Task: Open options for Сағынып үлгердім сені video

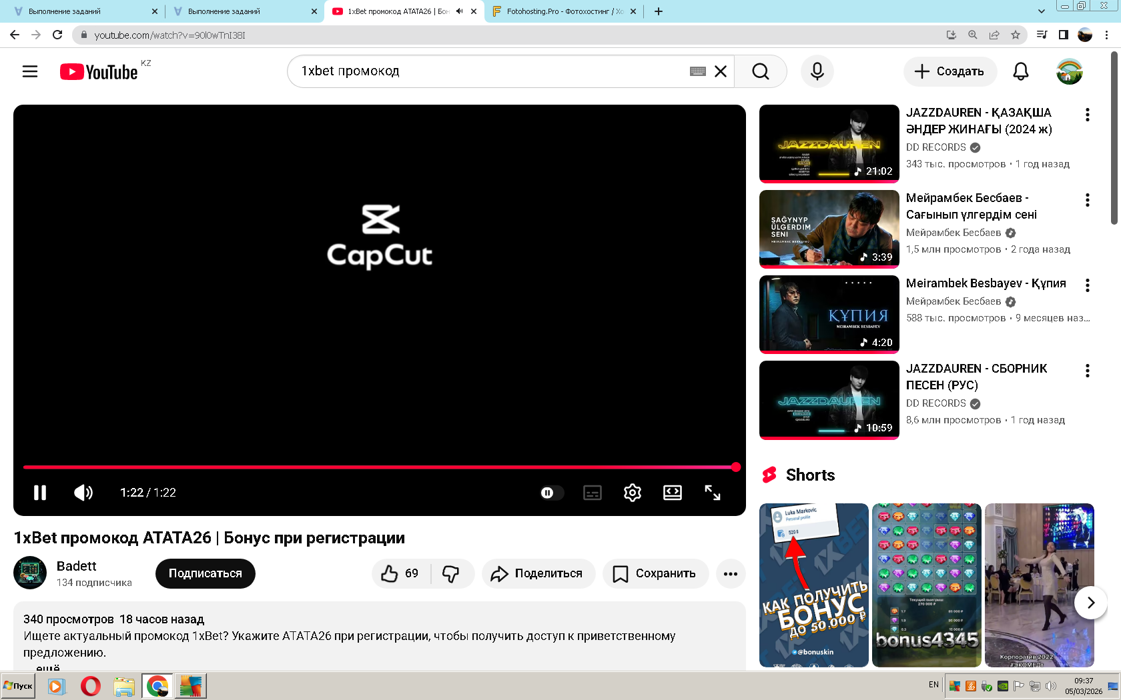Action: [1088, 200]
